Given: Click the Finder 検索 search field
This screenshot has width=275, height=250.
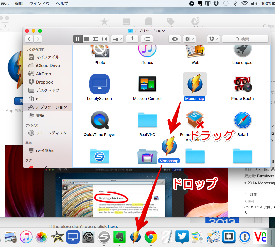Looking at the screenshot, I should click(x=245, y=39).
